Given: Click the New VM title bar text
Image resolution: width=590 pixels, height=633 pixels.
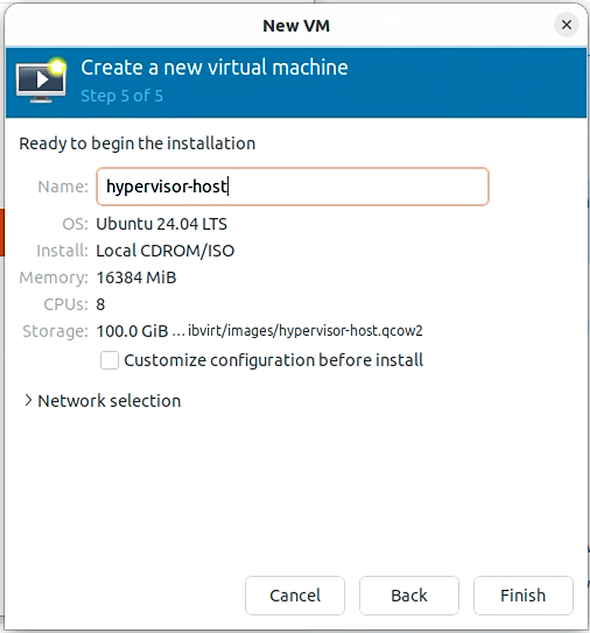Looking at the screenshot, I should [296, 26].
